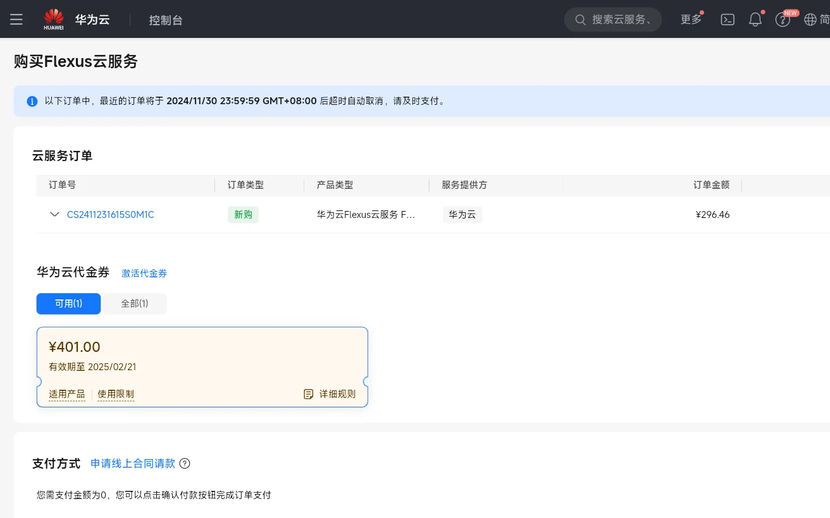830x518 pixels.
Task: Click the 您需支付金额为0 payment notice
Action: pos(154,495)
